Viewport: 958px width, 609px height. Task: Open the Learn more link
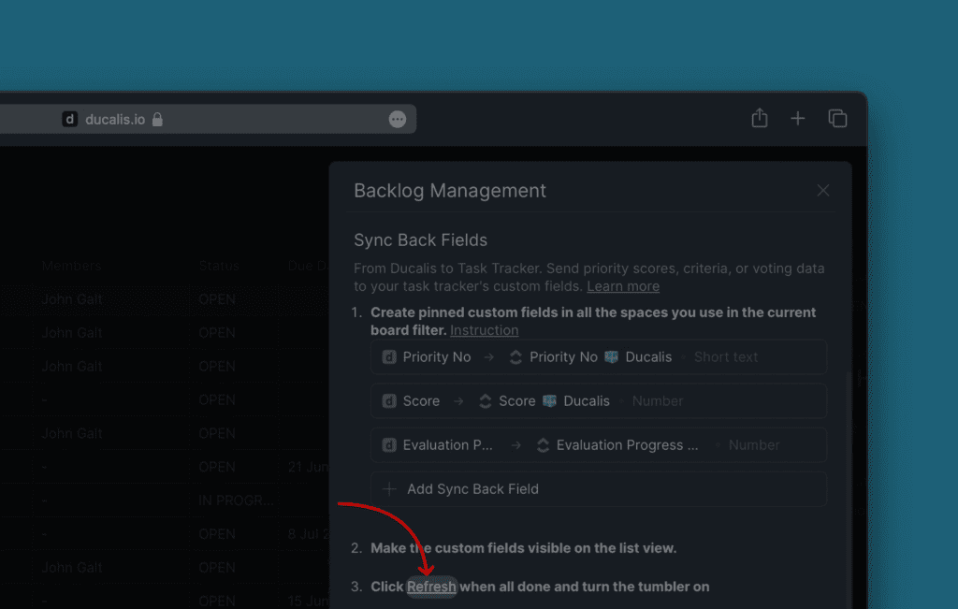click(x=622, y=286)
